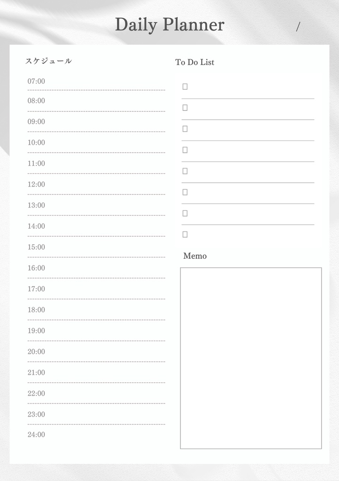Screen dimensions: 339x481
Task: Mark the third To Do List checkbox
Action: tap(185, 129)
